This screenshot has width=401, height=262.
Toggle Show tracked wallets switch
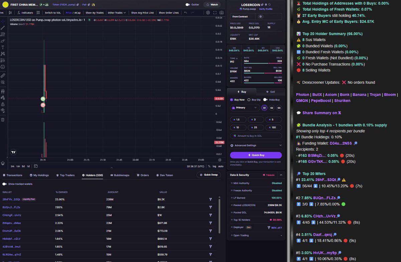click(x=5, y=184)
